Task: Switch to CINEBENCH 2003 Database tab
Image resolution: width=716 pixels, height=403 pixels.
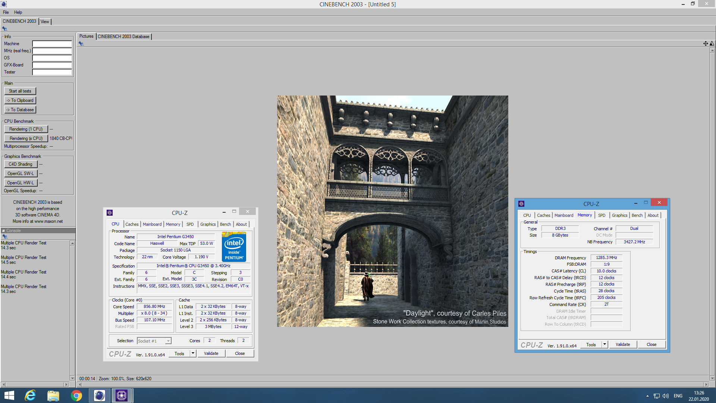Action: 123,37
